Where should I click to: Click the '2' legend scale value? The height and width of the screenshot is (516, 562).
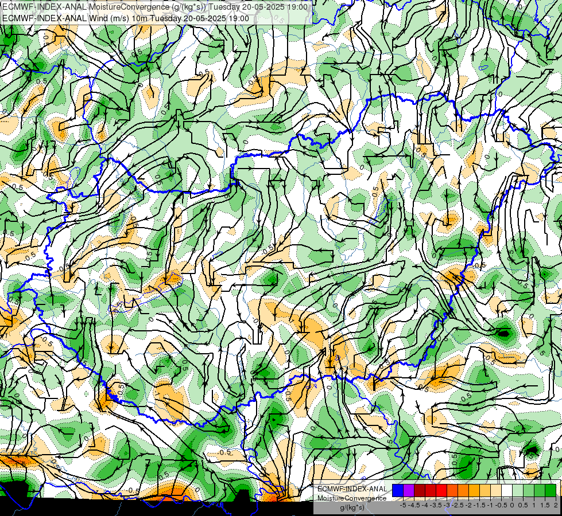coord(556,505)
